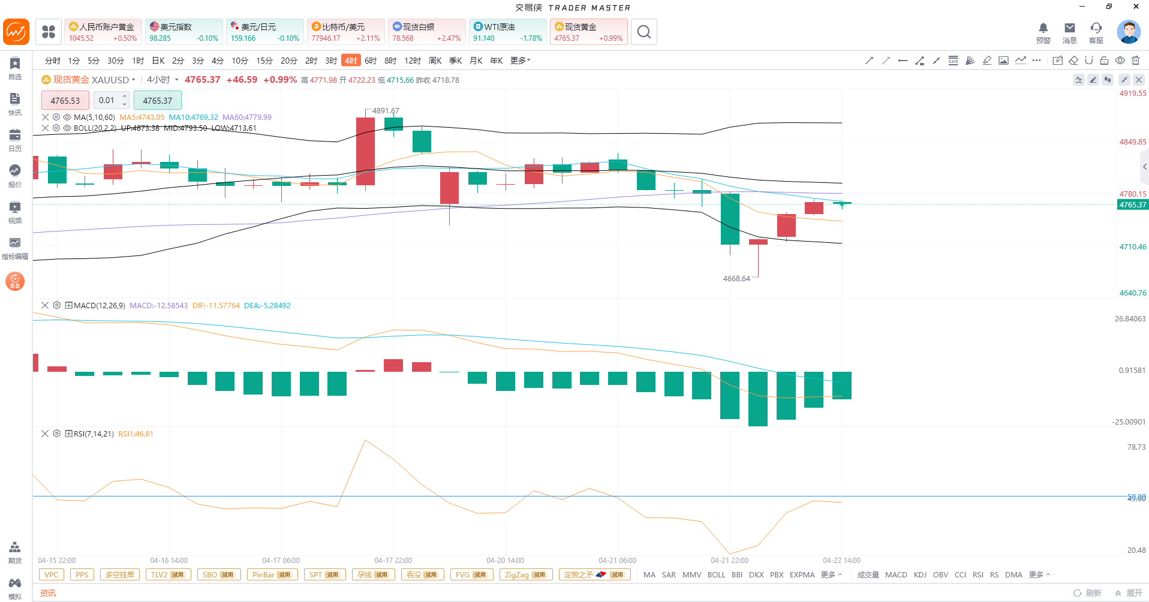Click the 资讯 news link at bottom
The image size is (1149, 602).
coord(48,593)
